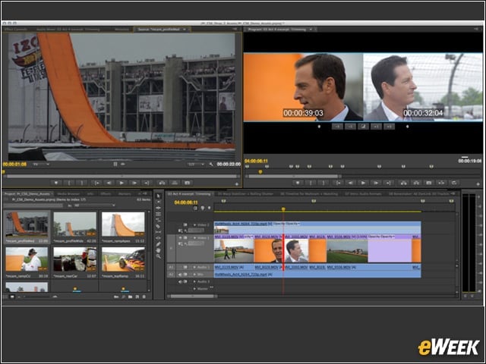Select the Track Select tool

point(159,202)
